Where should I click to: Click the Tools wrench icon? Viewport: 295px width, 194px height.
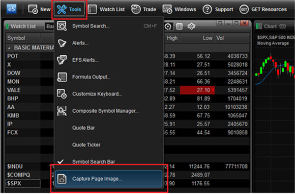coord(62,9)
